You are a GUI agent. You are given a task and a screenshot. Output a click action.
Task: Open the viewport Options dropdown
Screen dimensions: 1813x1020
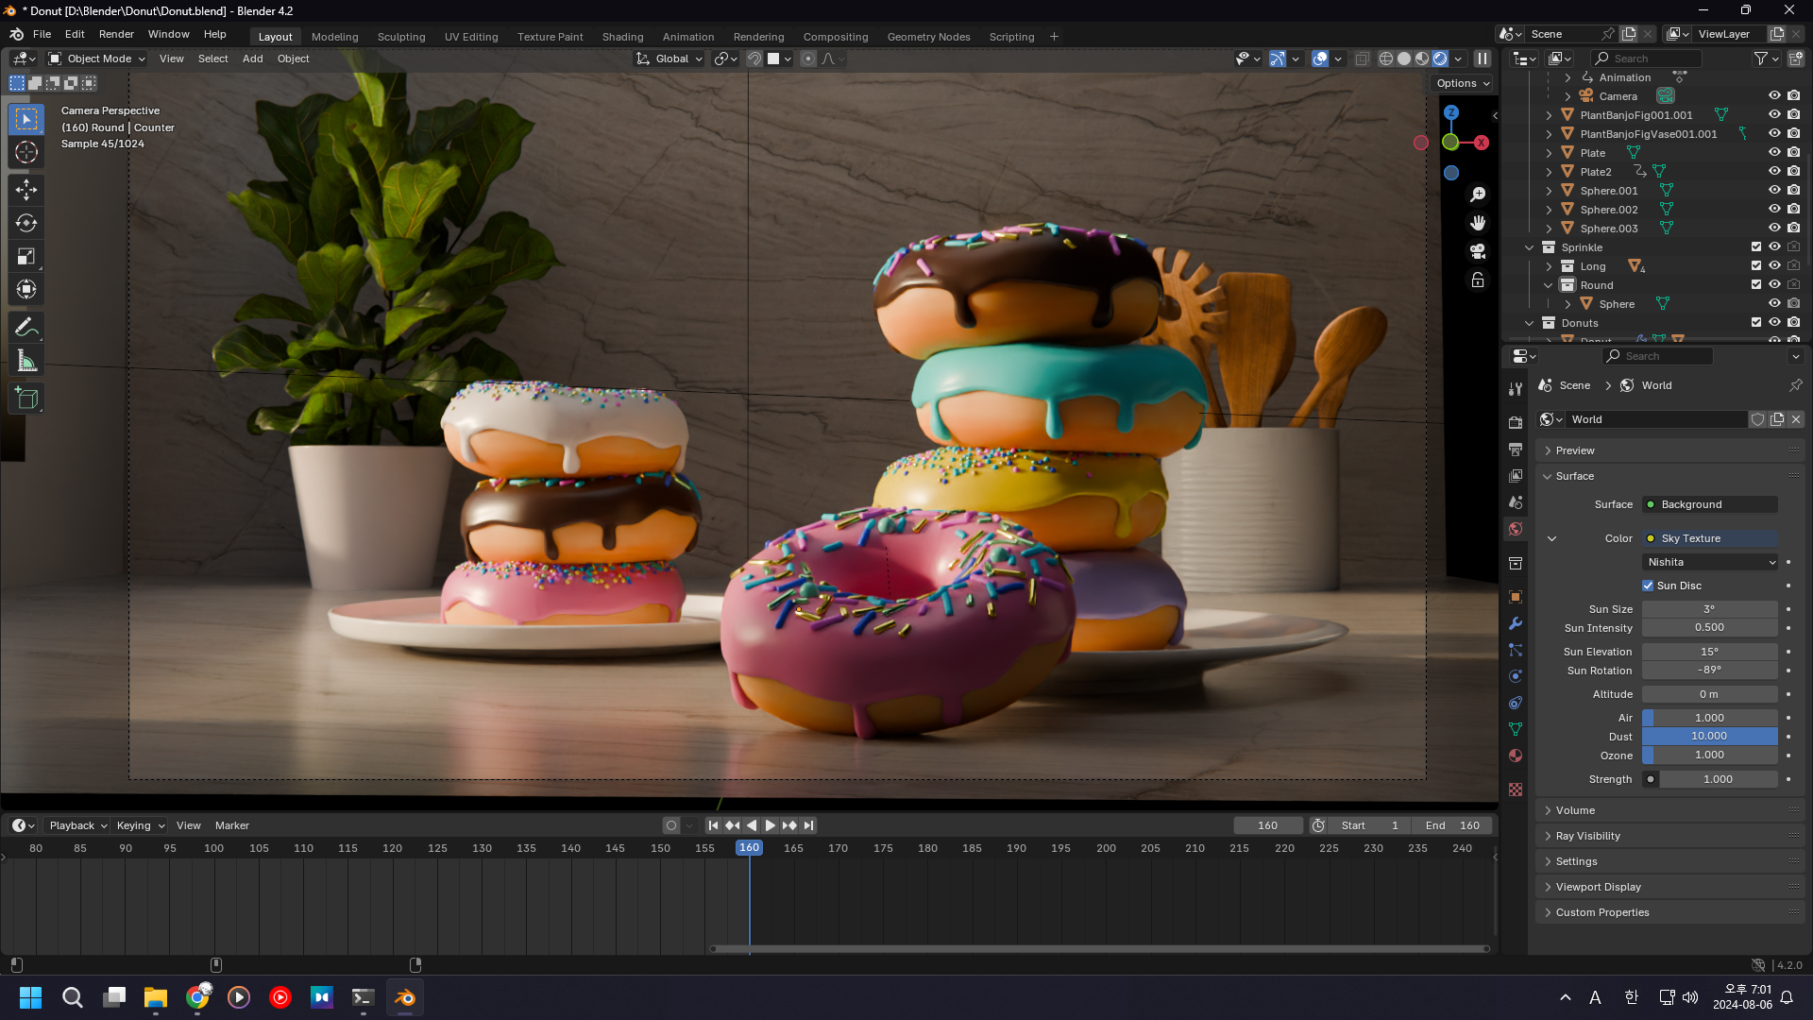coord(1463,83)
